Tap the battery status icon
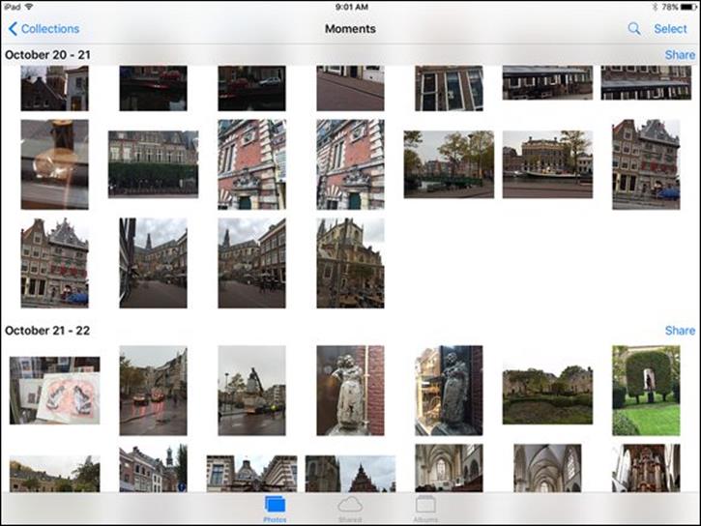This screenshot has height=526, width=701. click(x=688, y=7)
